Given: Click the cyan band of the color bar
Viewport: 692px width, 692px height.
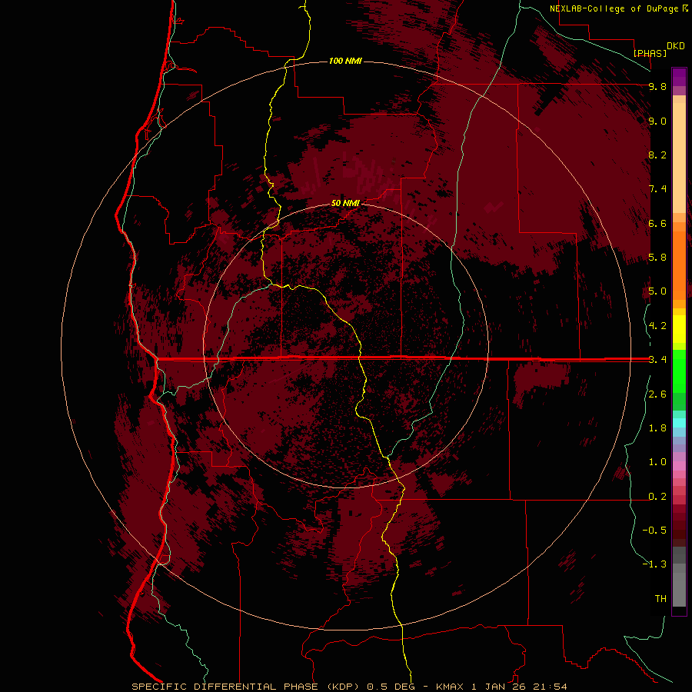Looking at the screenshot, I should click(679, 423).
